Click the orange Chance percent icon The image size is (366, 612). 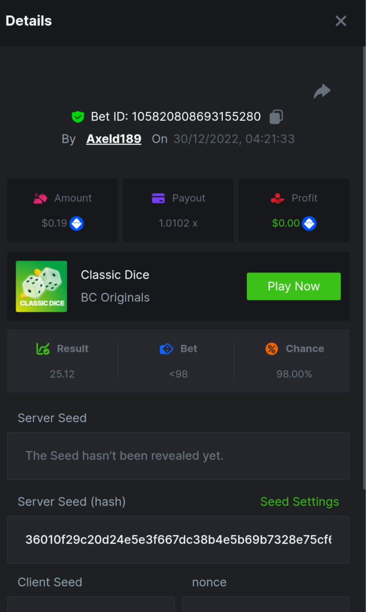(x=272, y=349)
